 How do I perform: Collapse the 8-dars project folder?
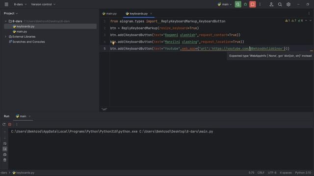[x=5, y=21]
